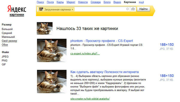This screenshot has height=102, width=180.
Task: Click the Файл filter heading
Action: (5, 52)
